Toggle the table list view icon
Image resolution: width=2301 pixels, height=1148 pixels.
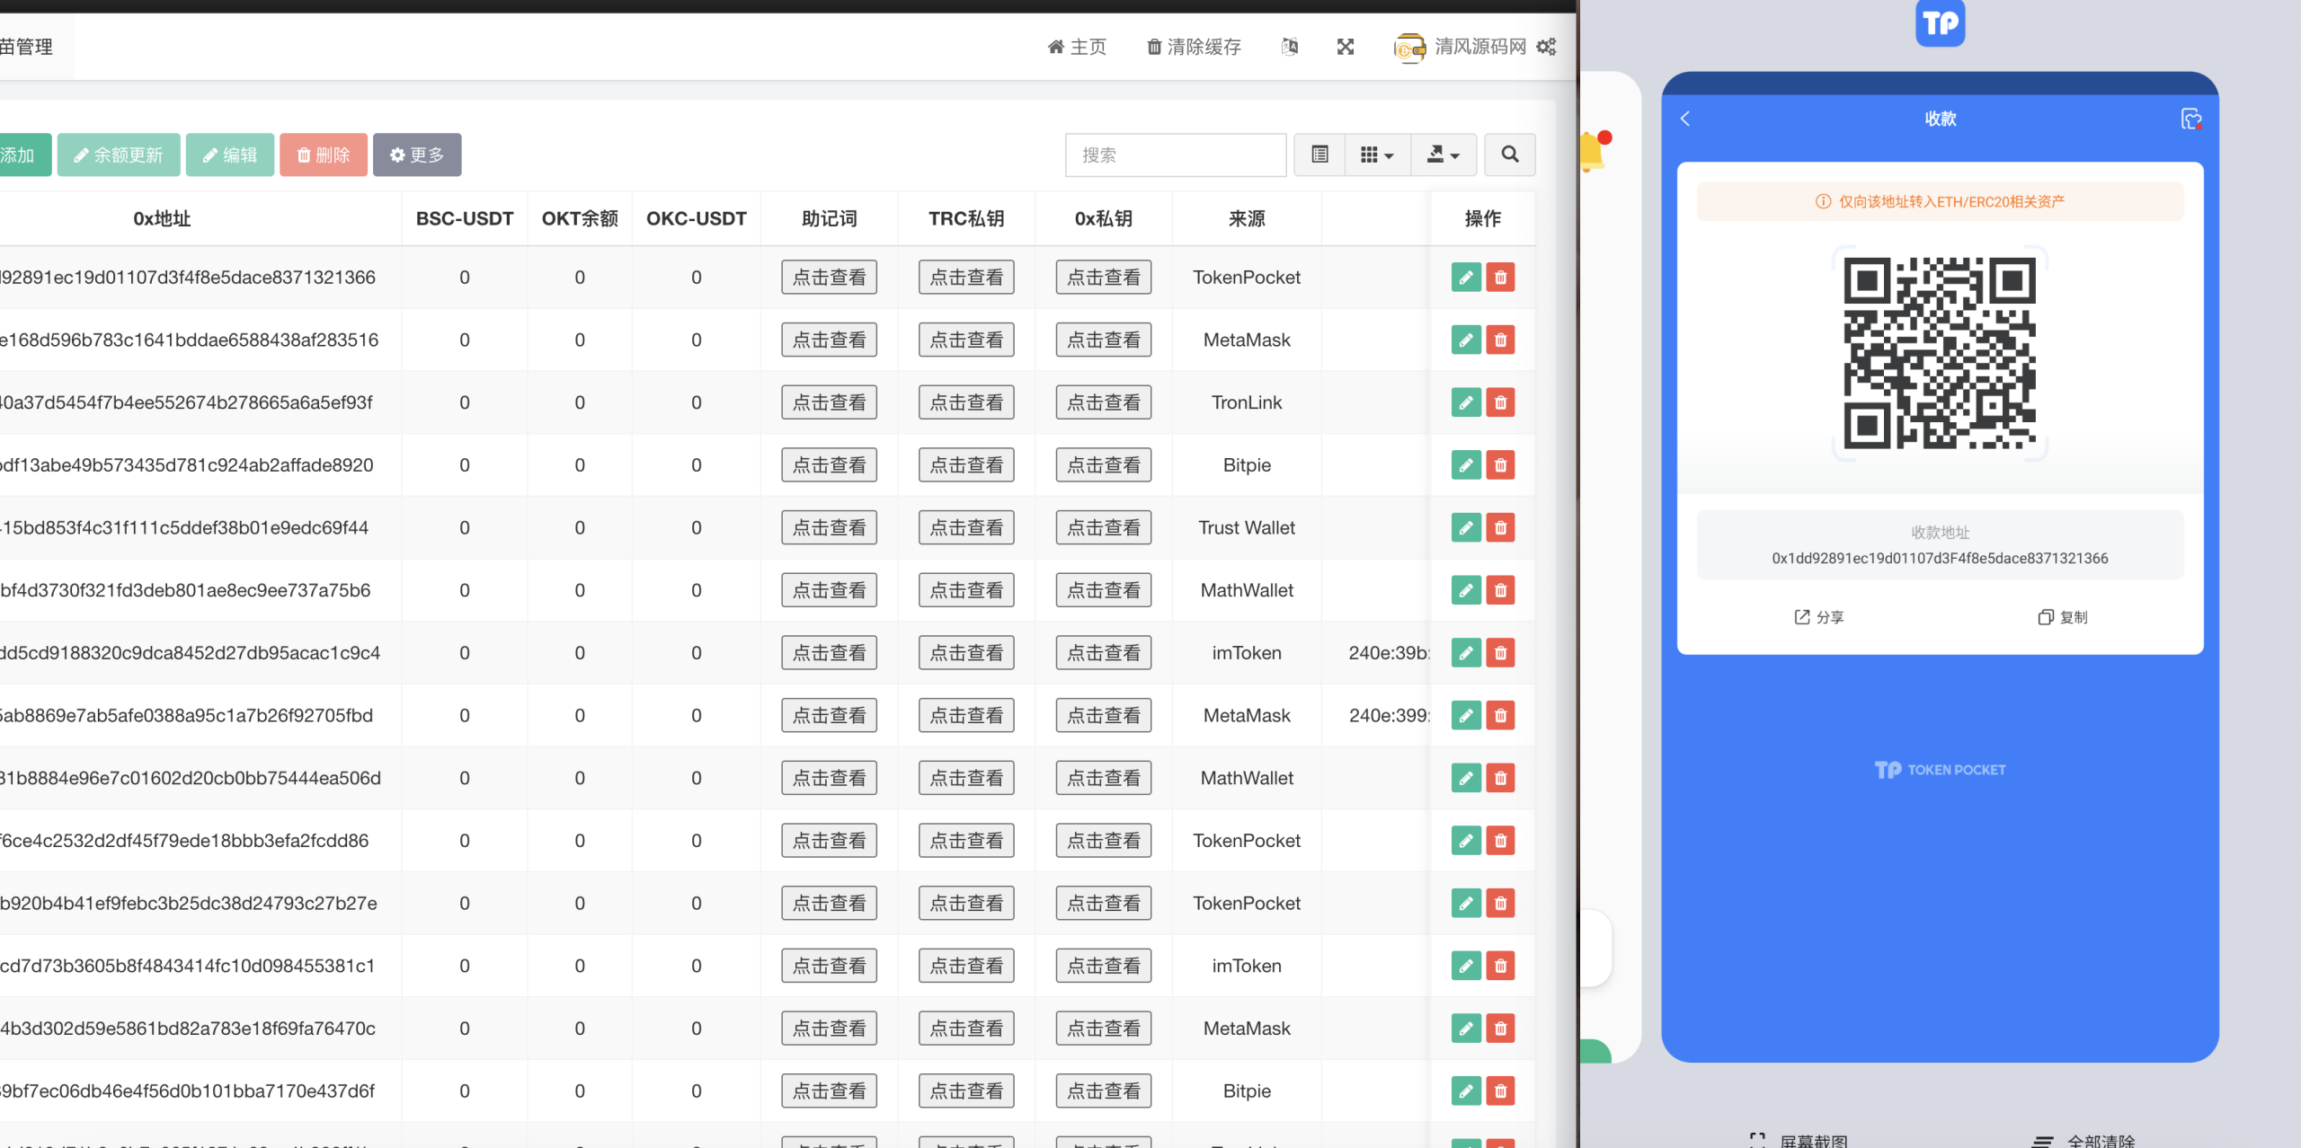(1319, 155)
